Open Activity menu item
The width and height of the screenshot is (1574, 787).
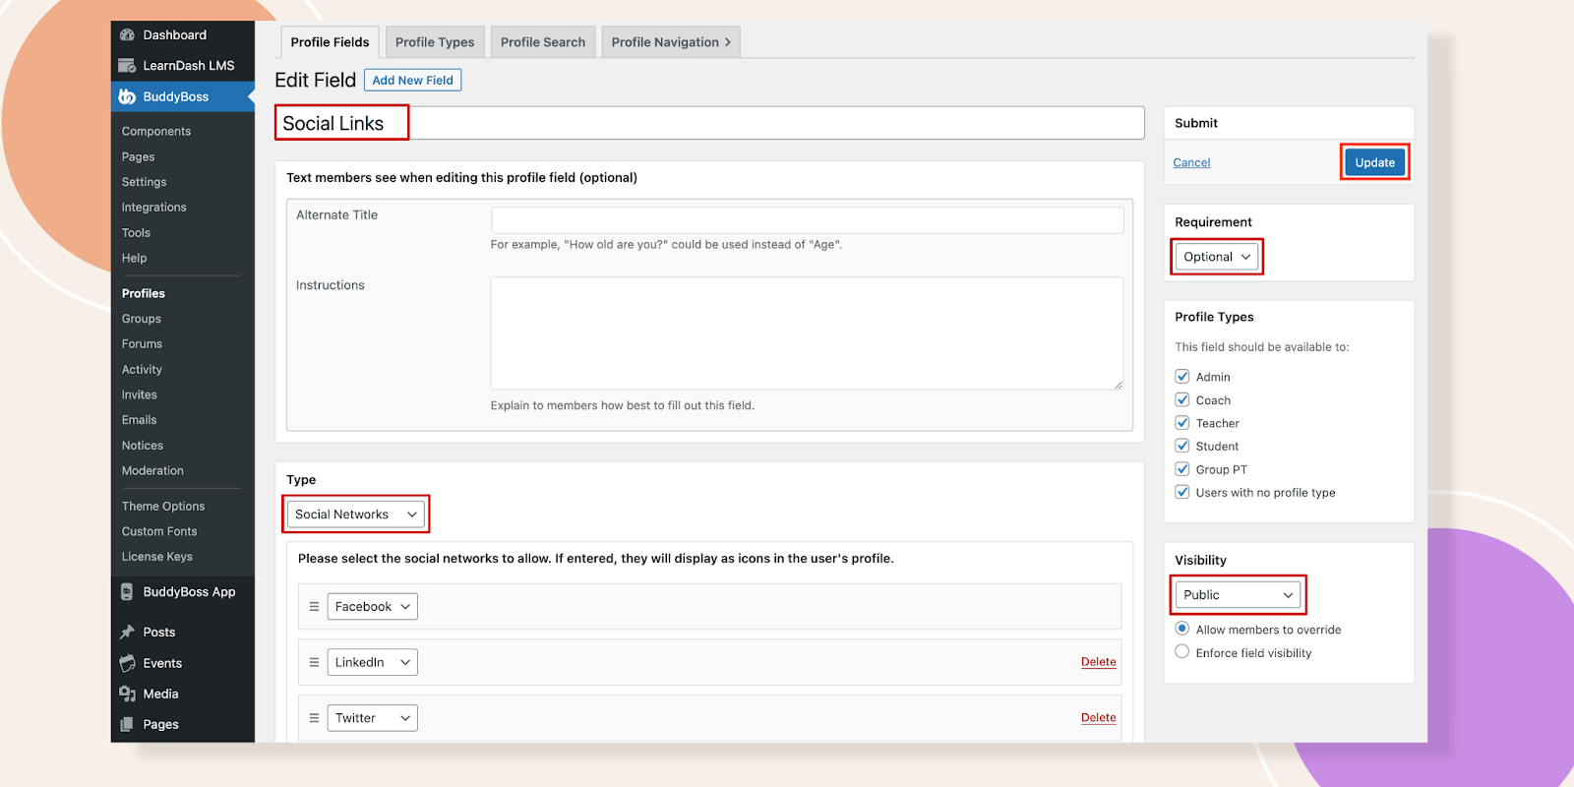(142, 370)
